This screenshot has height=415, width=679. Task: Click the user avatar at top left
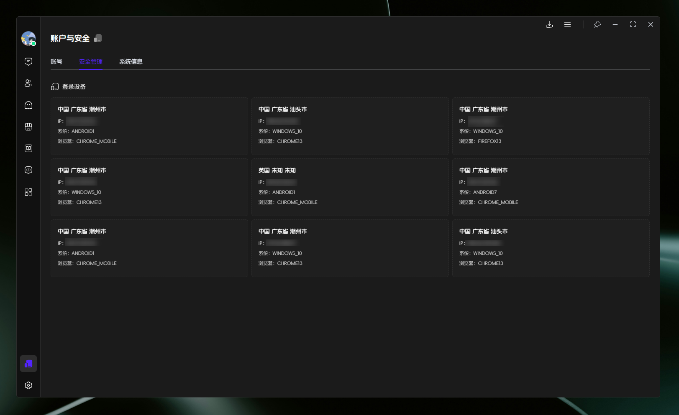click(x=28, y=38)
